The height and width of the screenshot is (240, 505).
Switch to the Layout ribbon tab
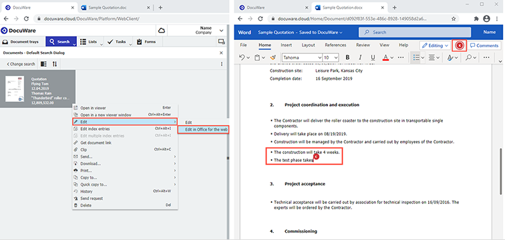308,45
